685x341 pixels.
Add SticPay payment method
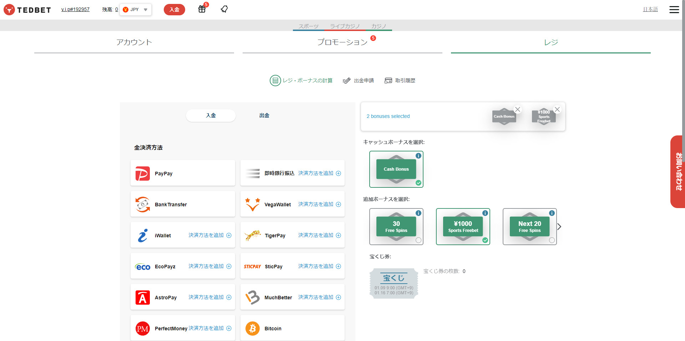tap(320, 266)
